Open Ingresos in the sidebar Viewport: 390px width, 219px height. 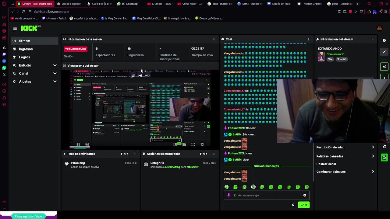34,49
